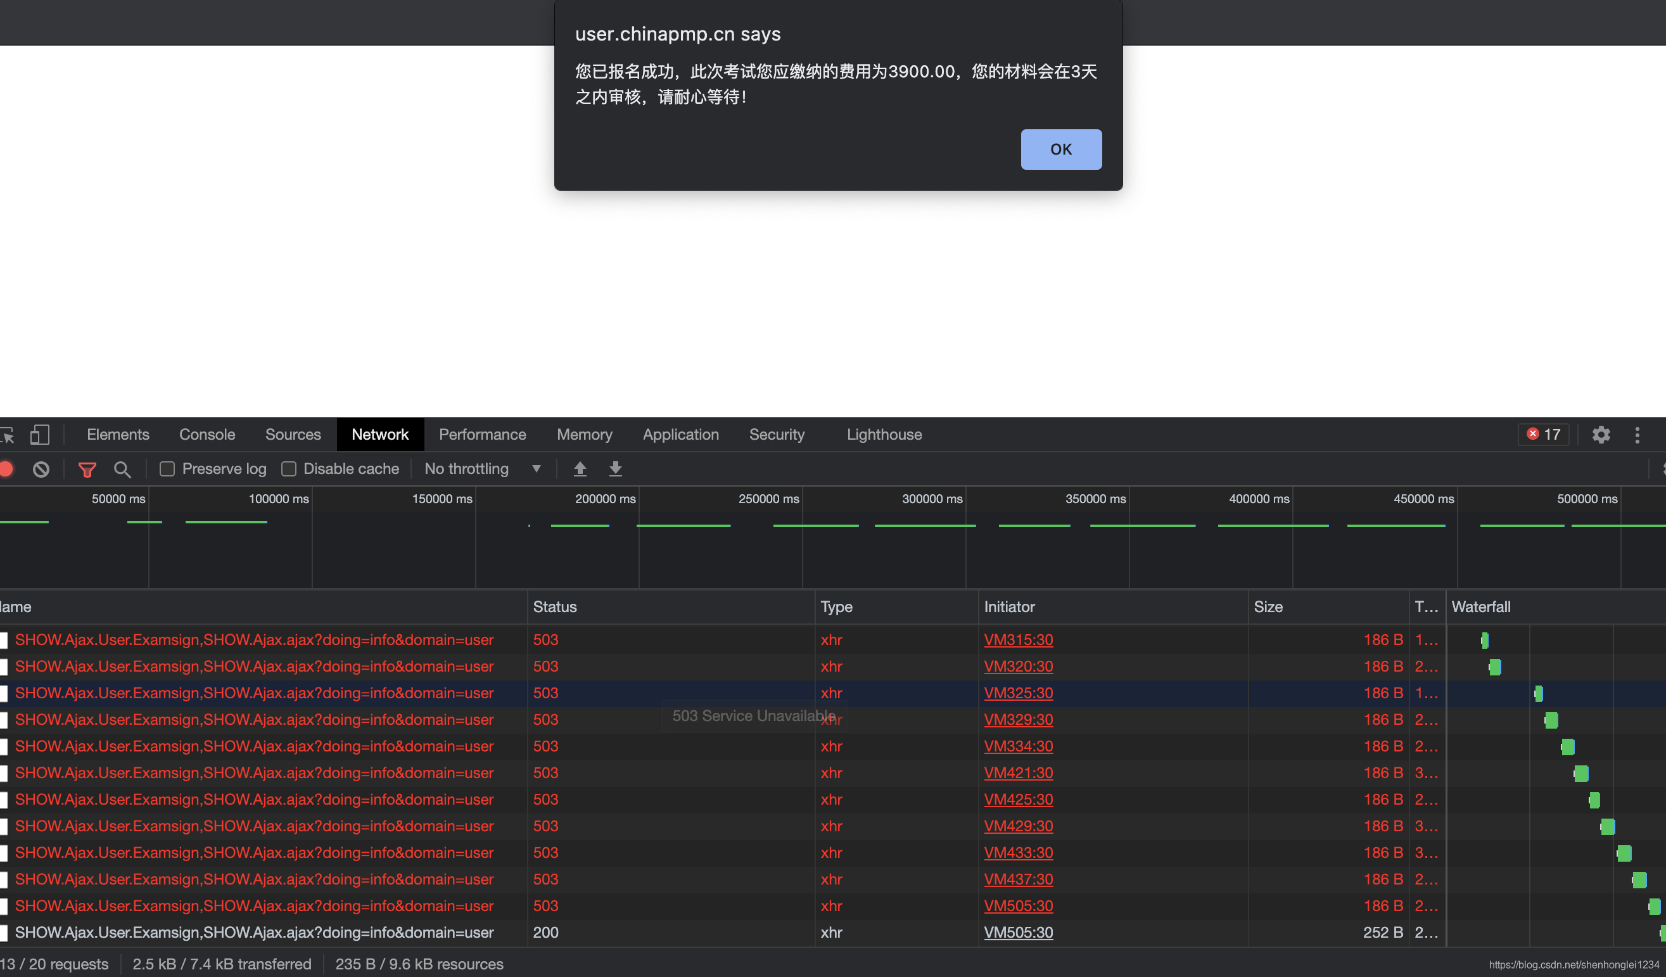
Task: Enable the Disable cache checkbox
Action: 288,469
